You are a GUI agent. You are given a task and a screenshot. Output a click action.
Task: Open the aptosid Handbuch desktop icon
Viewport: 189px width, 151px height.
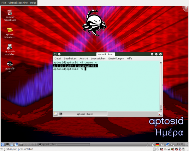(10, 15)
